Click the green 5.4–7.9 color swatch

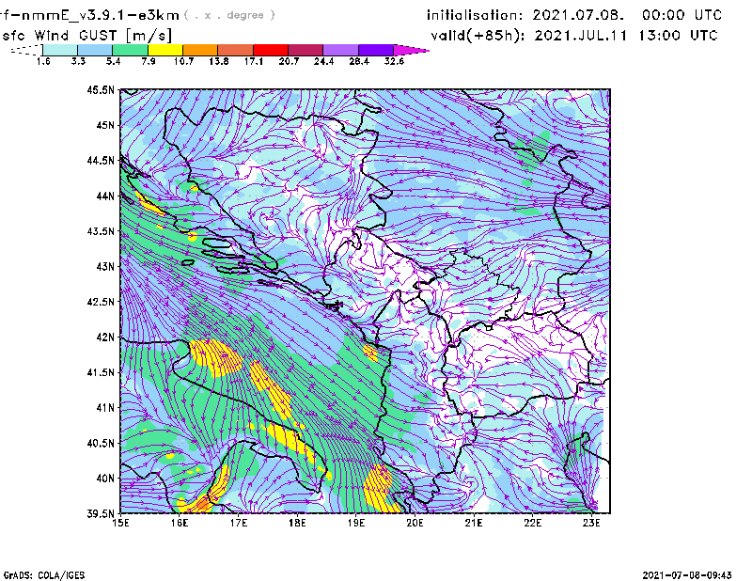coord(131,50)
